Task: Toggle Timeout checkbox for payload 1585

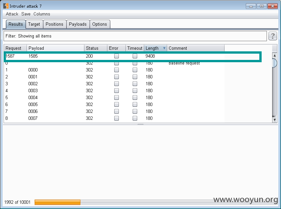Action: coord(135,56)
